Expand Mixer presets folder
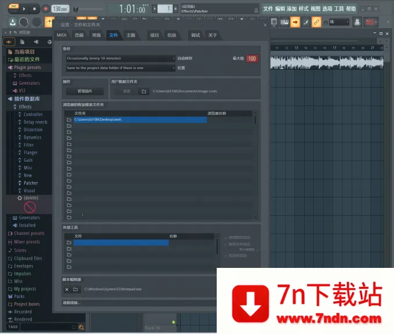This screenshot has height=334, width=394. click(27, 242)
